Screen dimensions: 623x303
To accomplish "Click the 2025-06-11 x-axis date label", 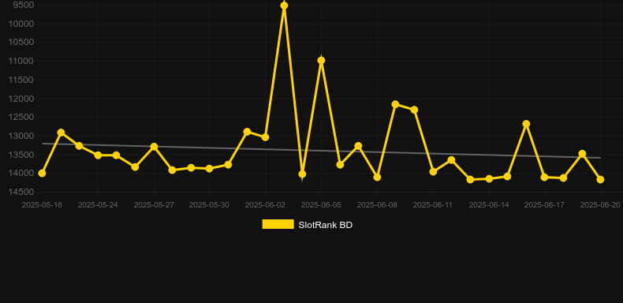I will click(x=433, y=205).
